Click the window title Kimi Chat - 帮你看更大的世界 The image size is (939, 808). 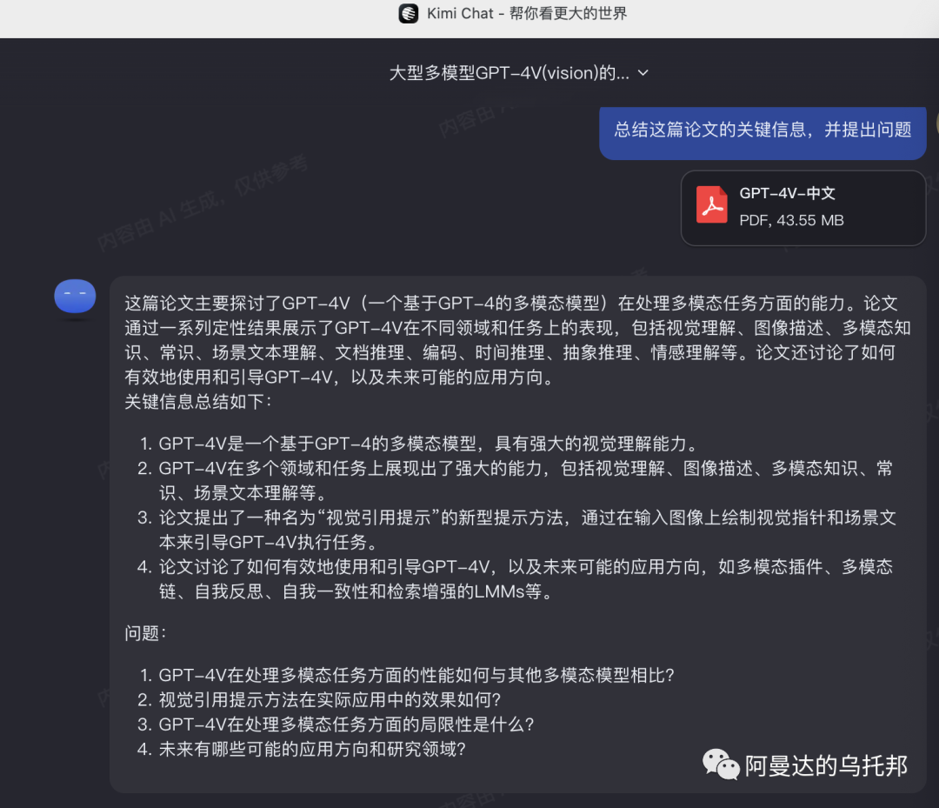[x=527, y=13]
